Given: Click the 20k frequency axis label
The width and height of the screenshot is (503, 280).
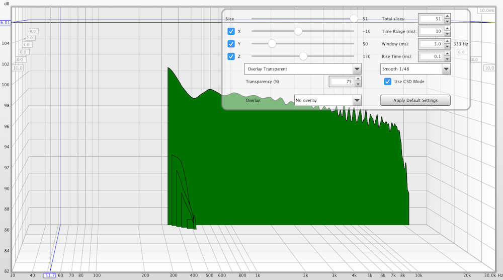Looking at the screenshot, I should [x=467, y=275].
